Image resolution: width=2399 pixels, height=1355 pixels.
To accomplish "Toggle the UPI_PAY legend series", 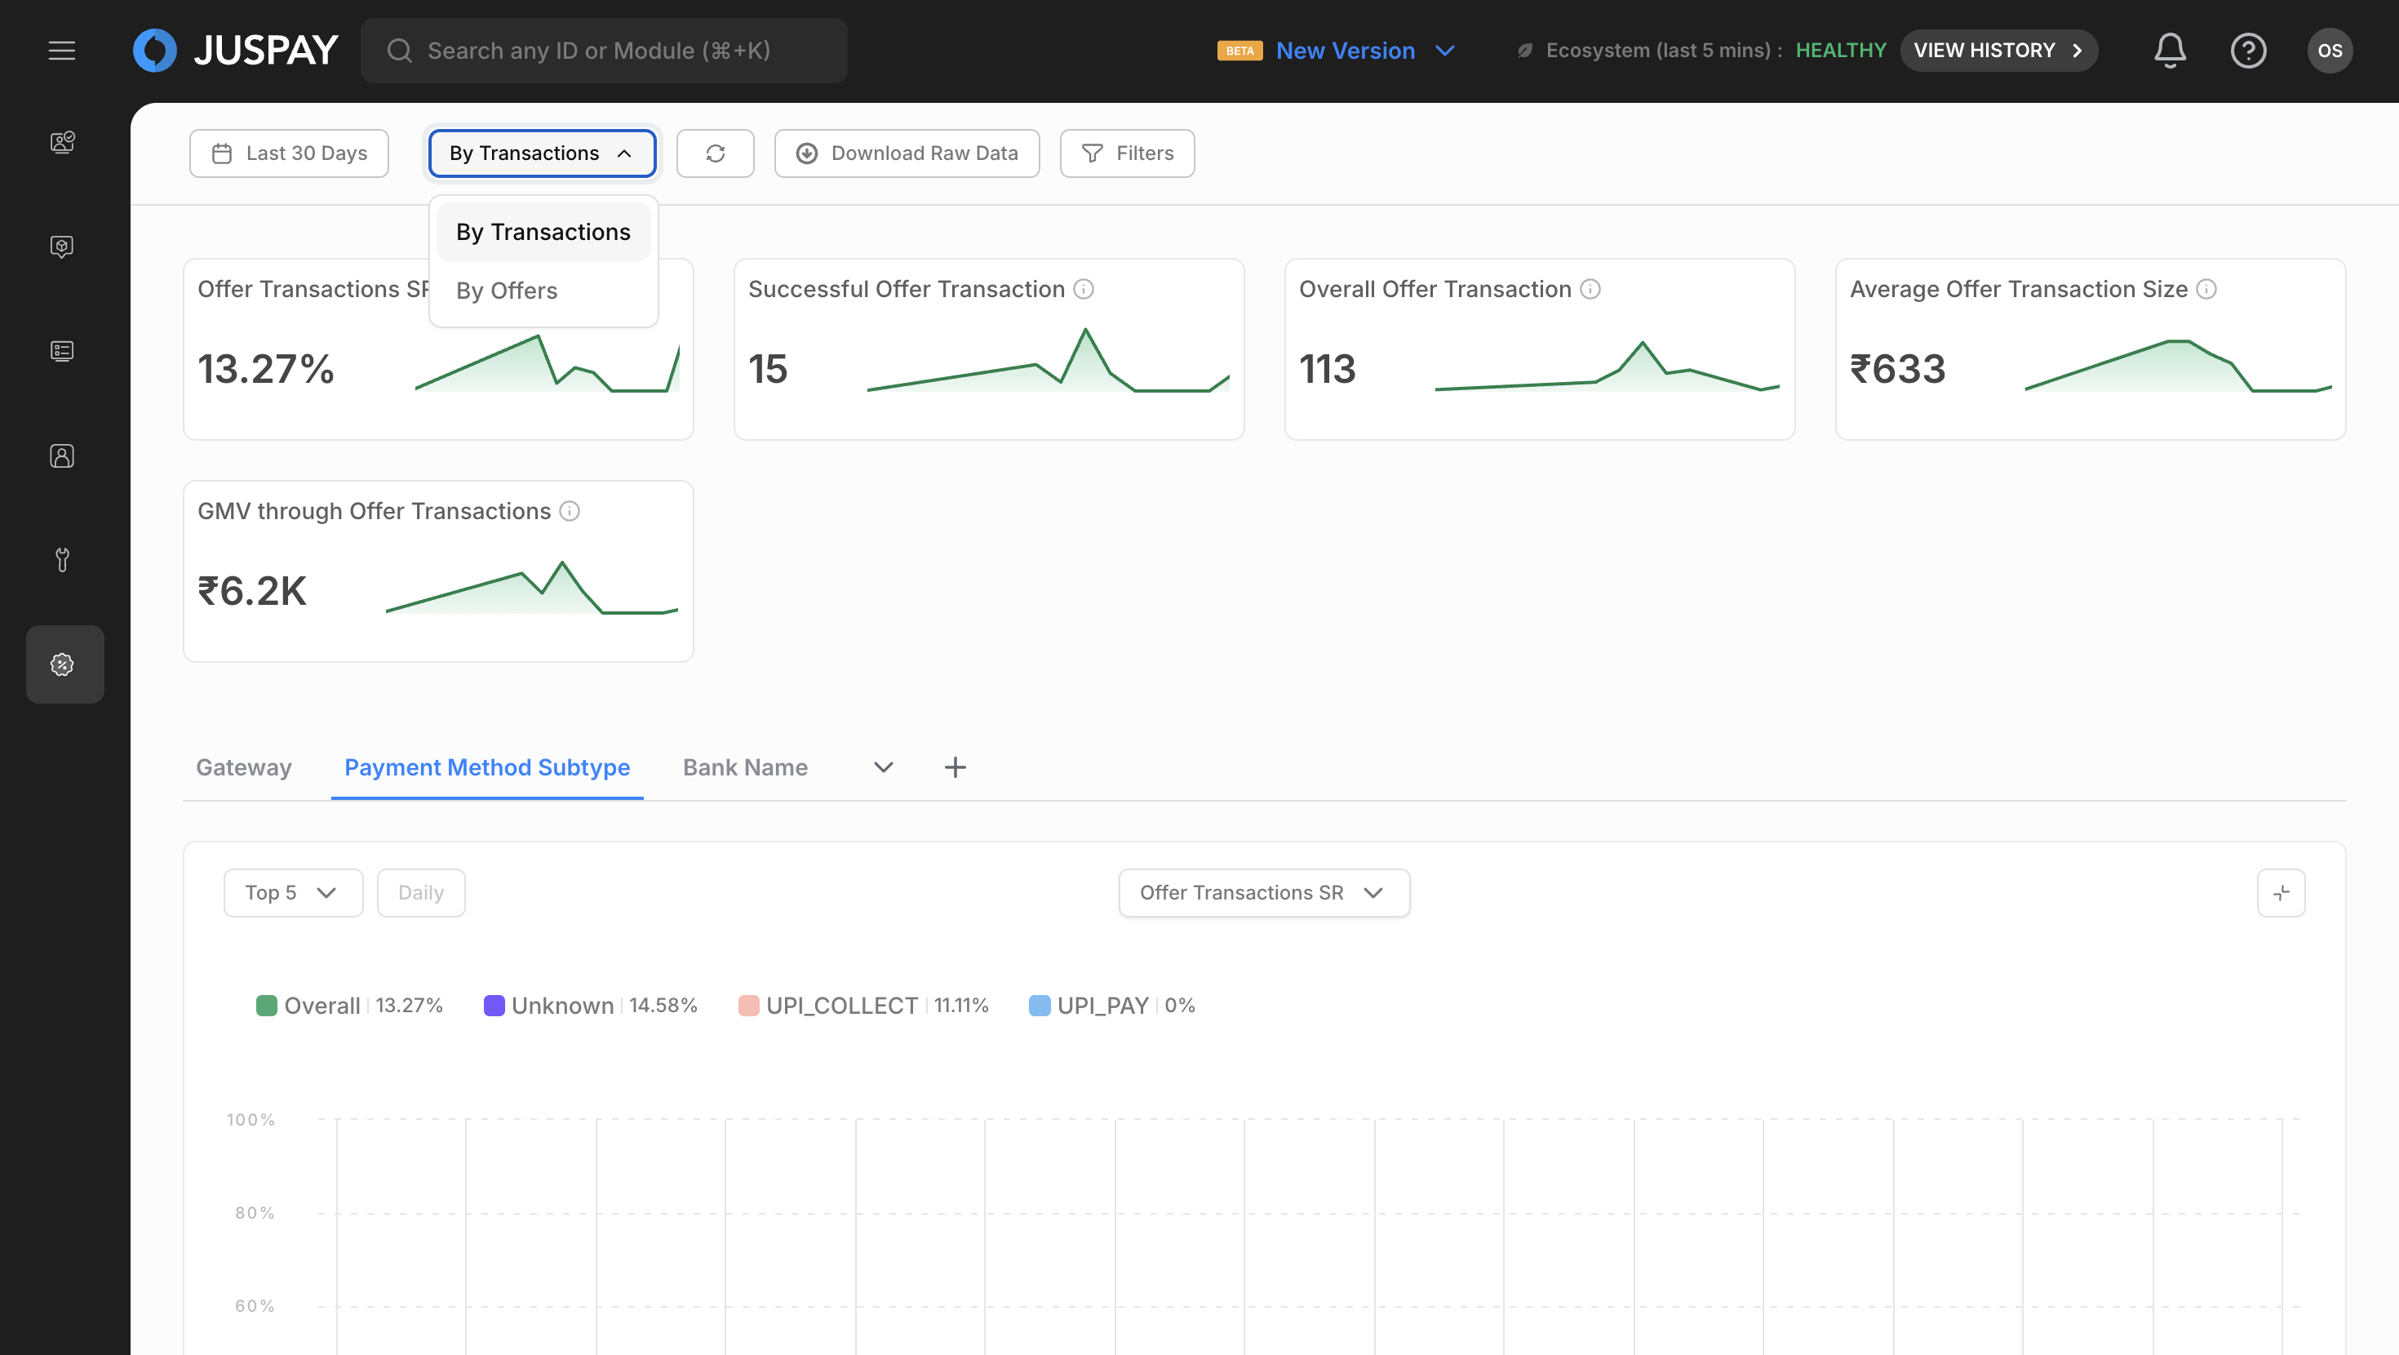I will click(1102, 1006).
